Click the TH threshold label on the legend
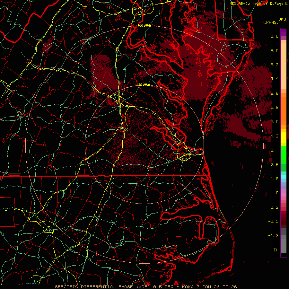 click(x=276, y=250)
